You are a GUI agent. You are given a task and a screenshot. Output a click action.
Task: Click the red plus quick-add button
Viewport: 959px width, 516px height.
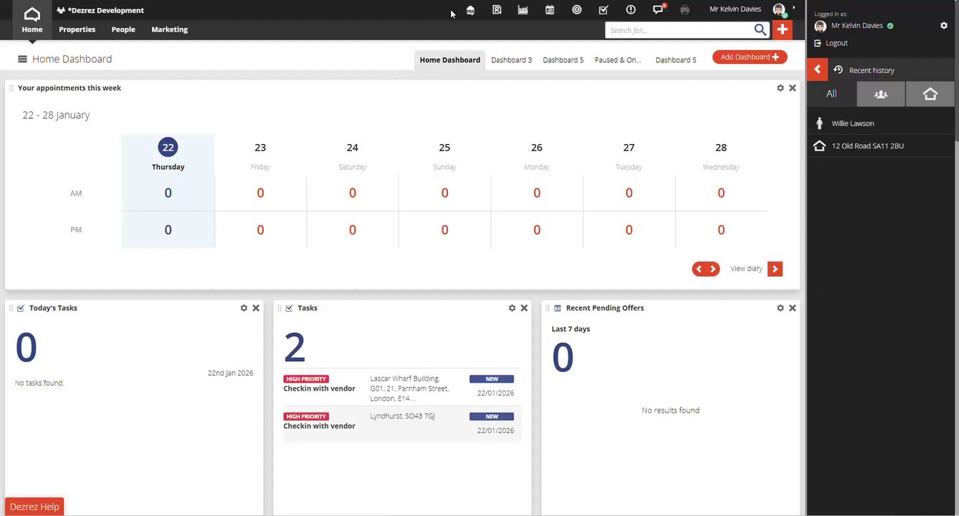pos(782,29)
